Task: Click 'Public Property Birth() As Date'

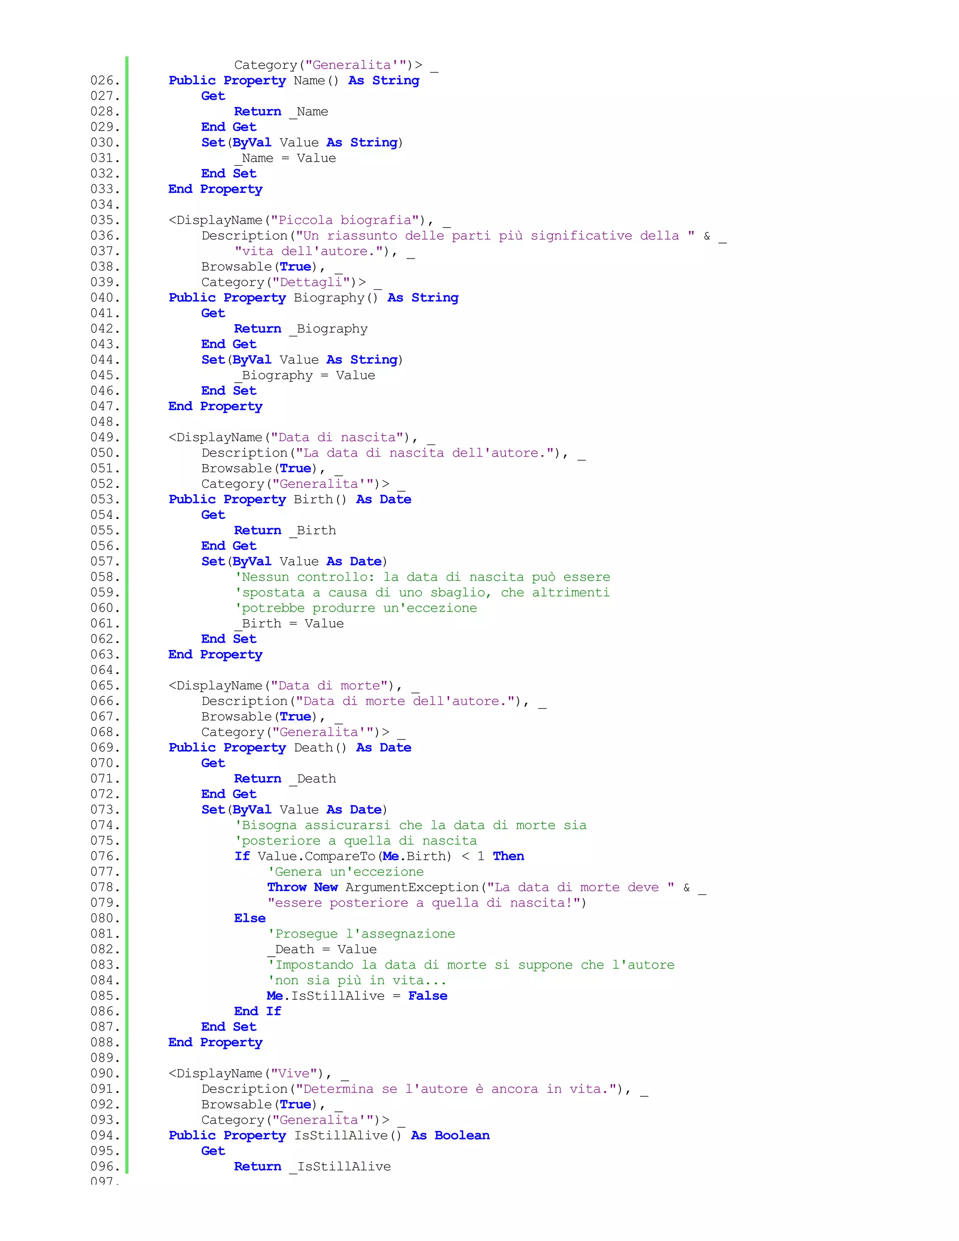Action: 290,500
